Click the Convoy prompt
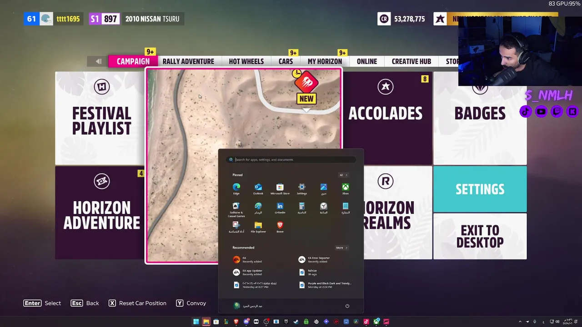The image size is (582, 327). (191, 303)
